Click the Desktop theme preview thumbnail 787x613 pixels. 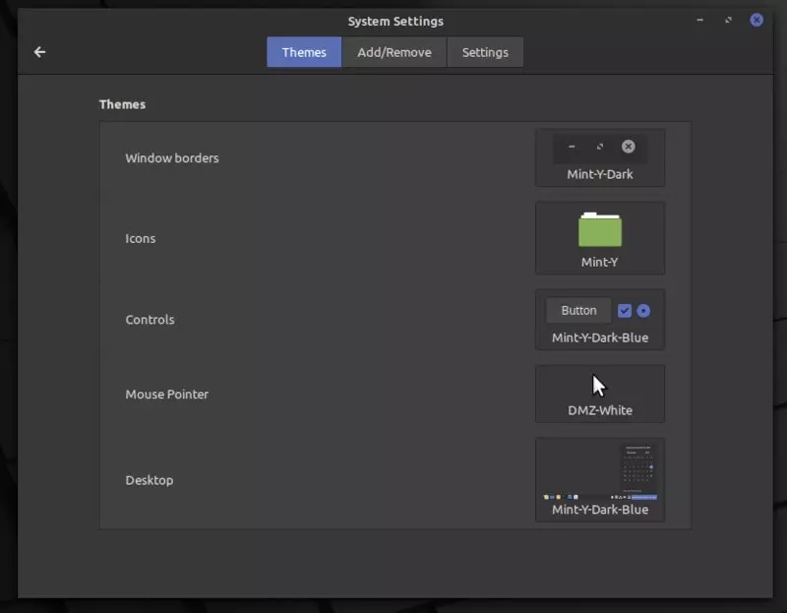pos(600,472)
